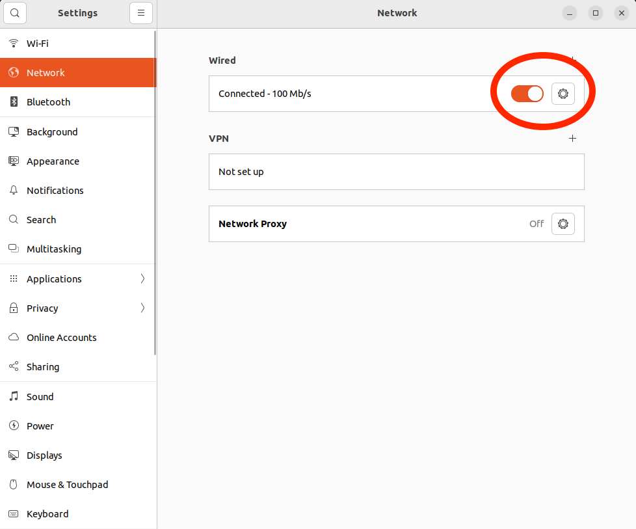This screenshot has height=529, width=636.
Task: Click the Network globe icon in the sidebar
Action: (14, 72)
